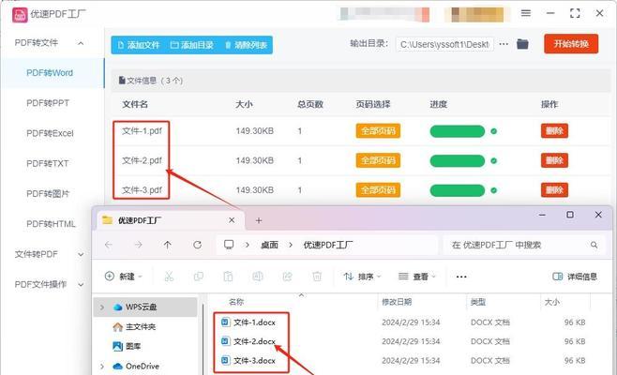This screenshot has width=617, height=375.
Task: Select PDF转TXT in the sidebar
Action: point(48,163)
